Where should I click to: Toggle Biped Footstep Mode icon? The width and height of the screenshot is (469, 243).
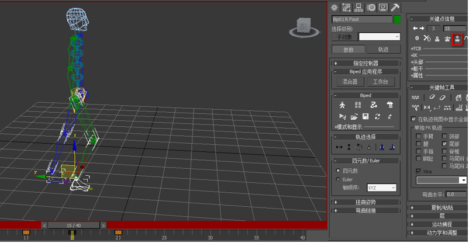point(358,105)
